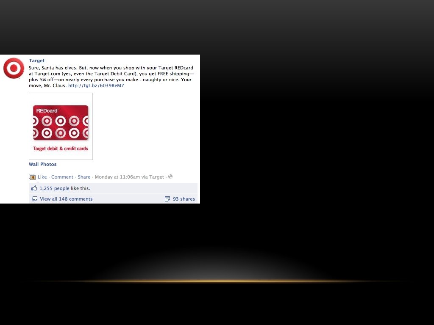
Task: Open the tgt.bz/6039ReM7 link
Action: click(x=96, y=85)
